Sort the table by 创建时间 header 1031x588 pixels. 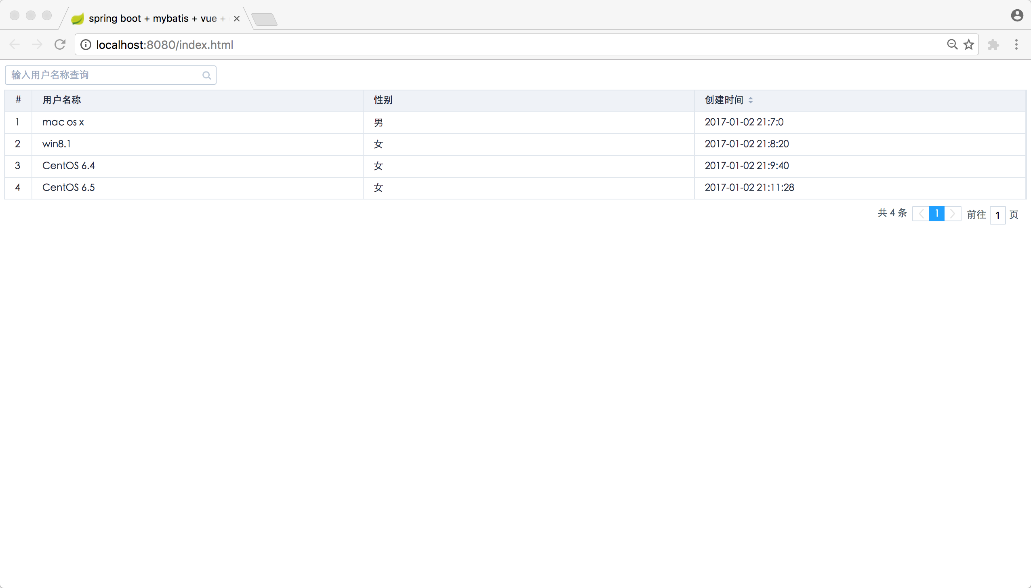[x=724, y=100]
